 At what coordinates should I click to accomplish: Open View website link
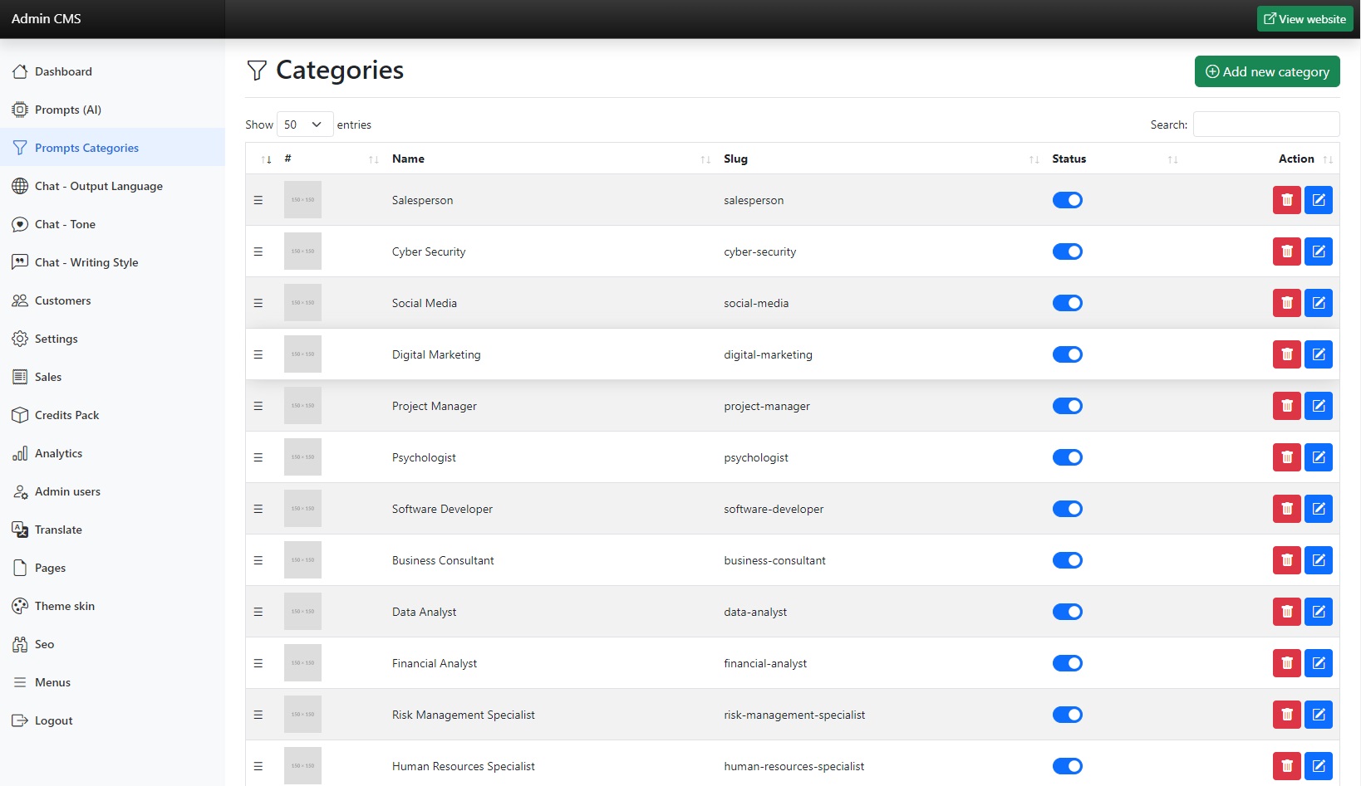pyautogui.click(x=1304, y=19)
